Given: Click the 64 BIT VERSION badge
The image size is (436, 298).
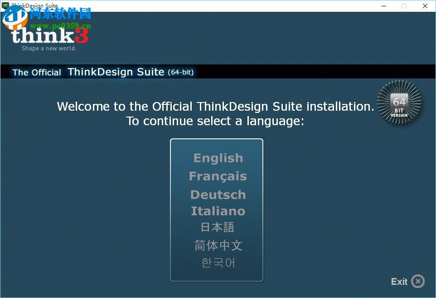Looking at the screenshot, I should tap(400, 103).
